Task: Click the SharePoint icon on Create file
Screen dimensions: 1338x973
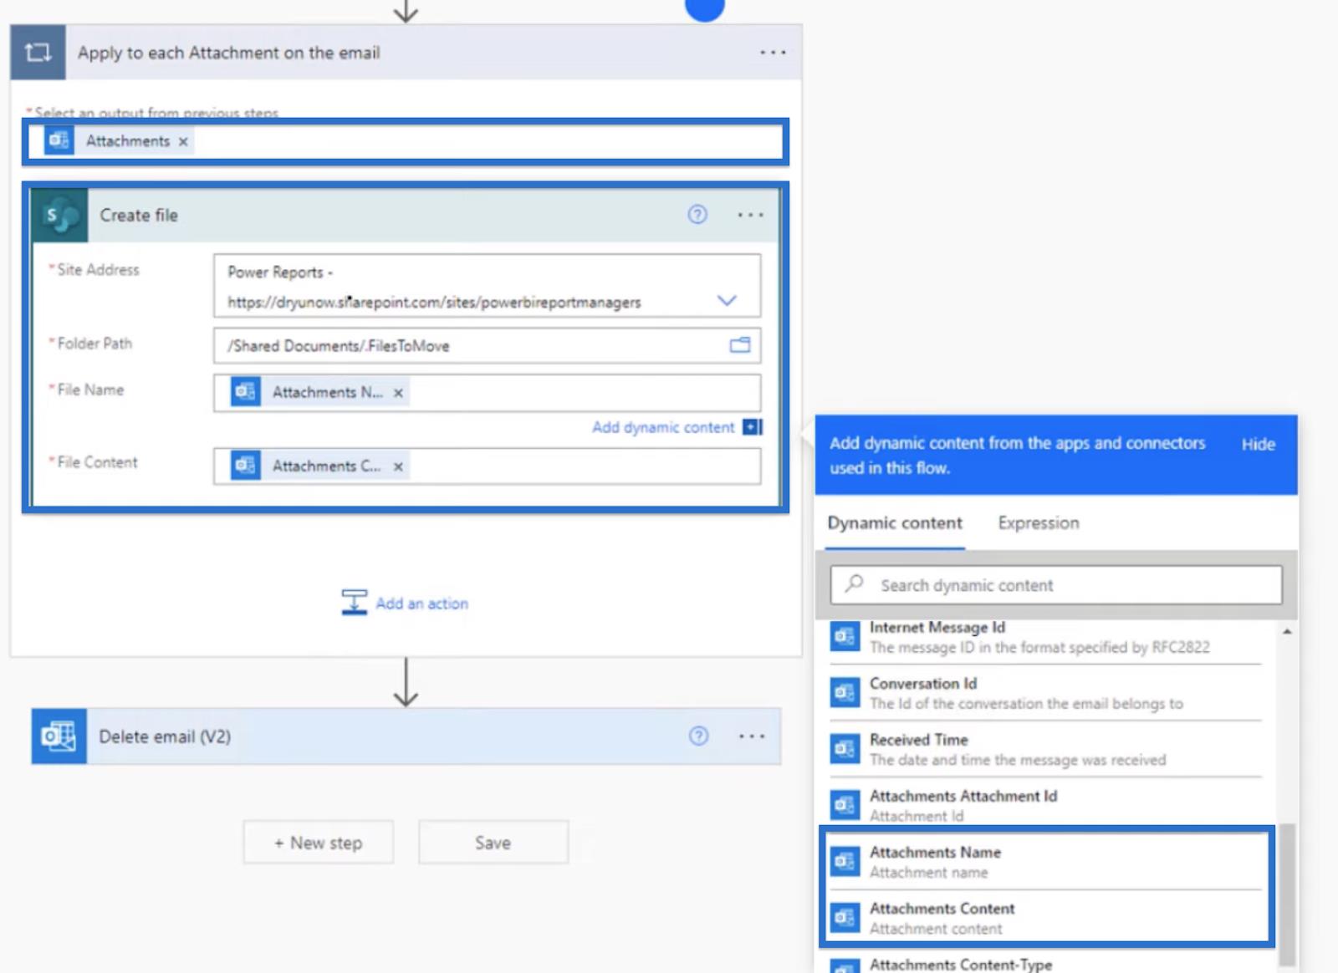Action: pos(60,216)
